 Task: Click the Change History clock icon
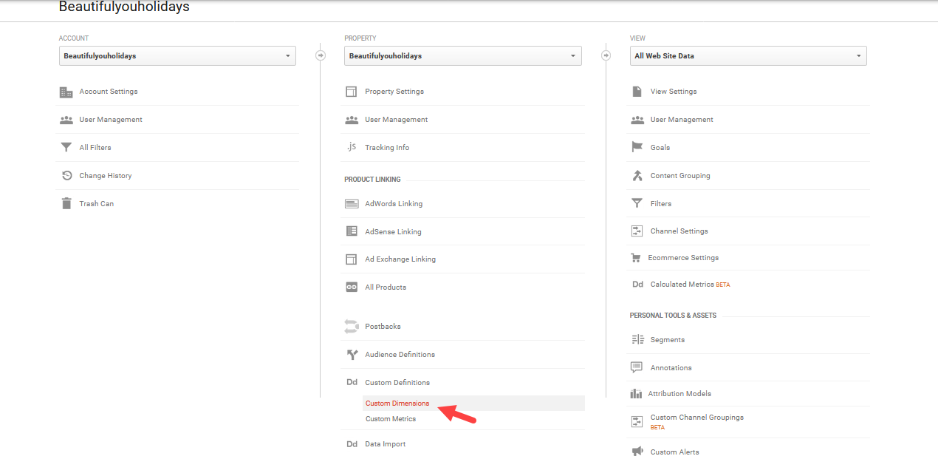click(x=66, y=176)
